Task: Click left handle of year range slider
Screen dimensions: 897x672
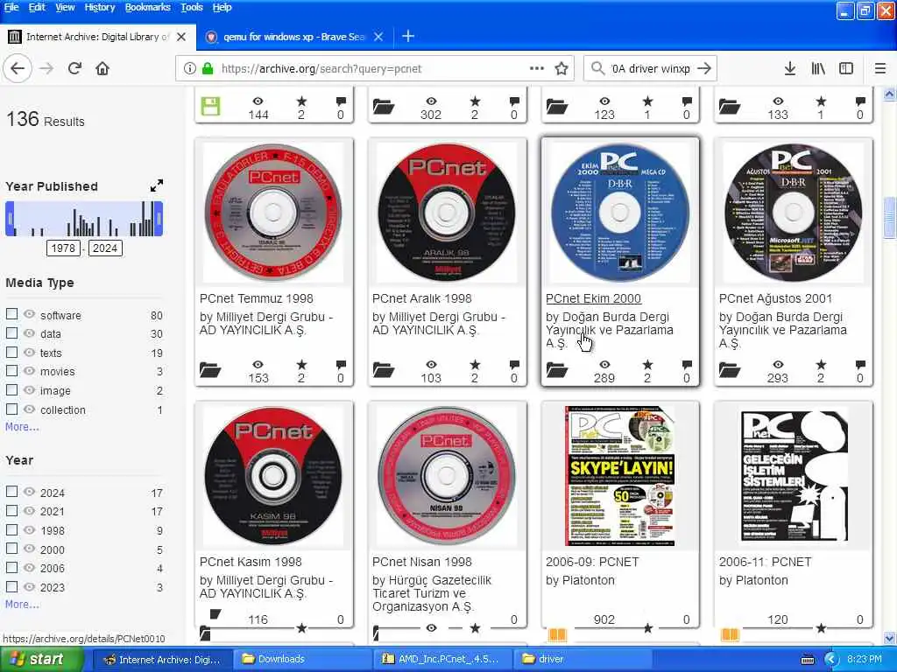Action: click(x=10, y=219)
